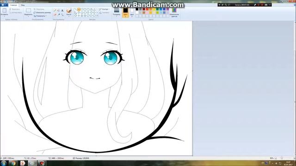
Task: Switch to the View ribbon tab
Action: (23, 5)
